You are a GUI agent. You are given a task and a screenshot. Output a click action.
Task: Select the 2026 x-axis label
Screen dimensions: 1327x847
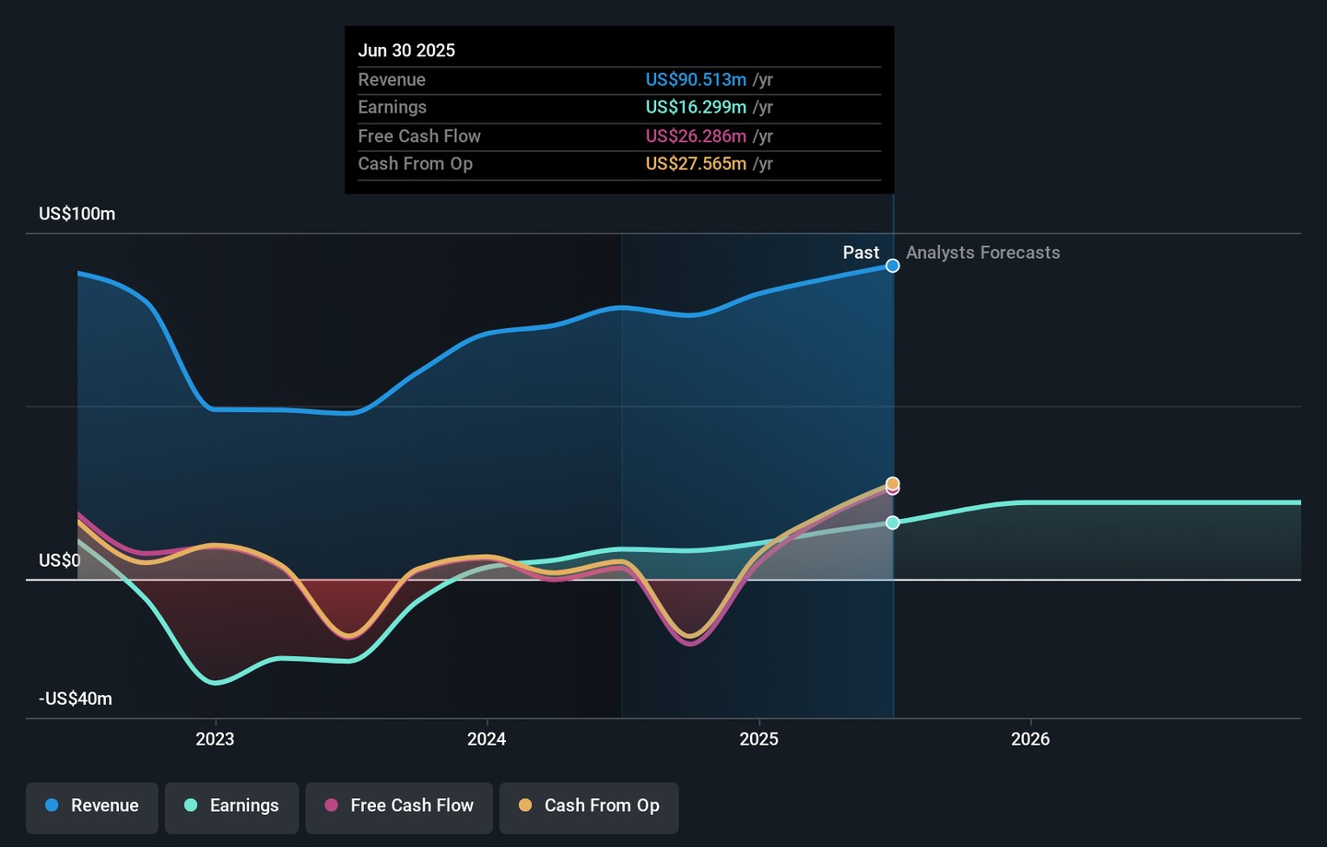(x=1030, y=739)
